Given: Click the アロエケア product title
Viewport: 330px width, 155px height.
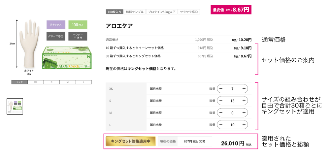Looking at the screenshot, I should pyautogui.click(x=119, y=26).
